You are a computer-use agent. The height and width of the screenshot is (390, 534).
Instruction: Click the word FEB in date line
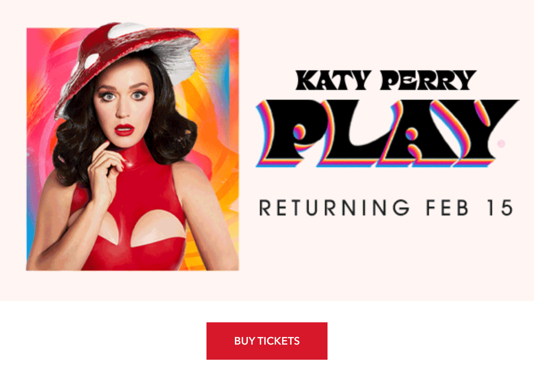(x=447, y=207)
